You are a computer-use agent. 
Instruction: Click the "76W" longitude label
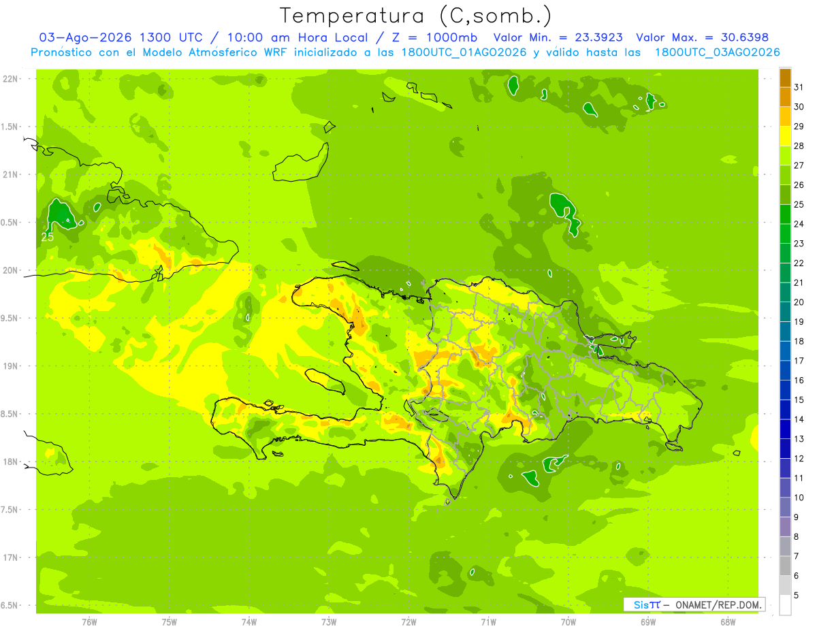(x=89, y=621)
